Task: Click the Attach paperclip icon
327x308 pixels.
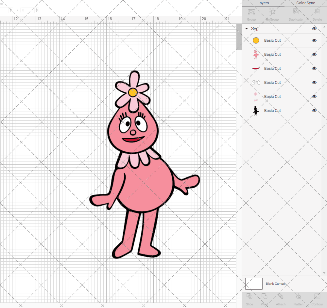Action: [x=281, y=296]
